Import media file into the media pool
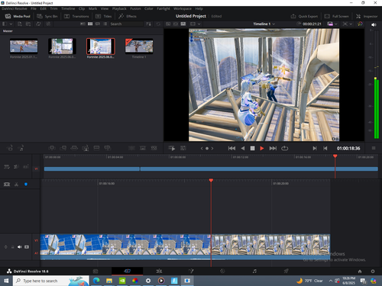The image size is (382, 286). (x=20, y=24)
